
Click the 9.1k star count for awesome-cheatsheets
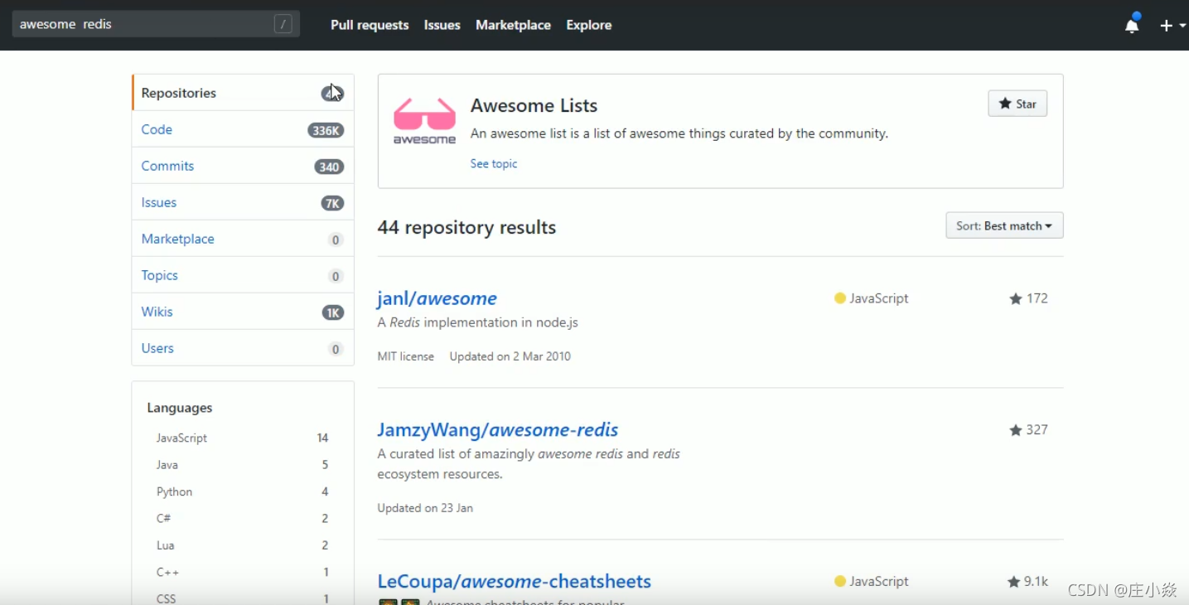click(1037, 582)
